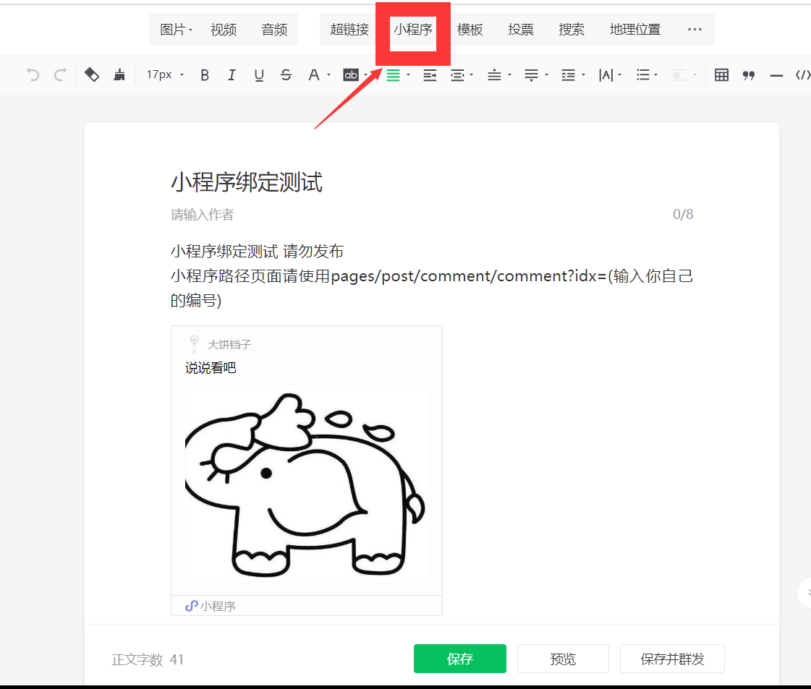Insert a table with the grid icon
Image resolution: width=811 pixels, height=689 pixels.
[x=721, y=75]
